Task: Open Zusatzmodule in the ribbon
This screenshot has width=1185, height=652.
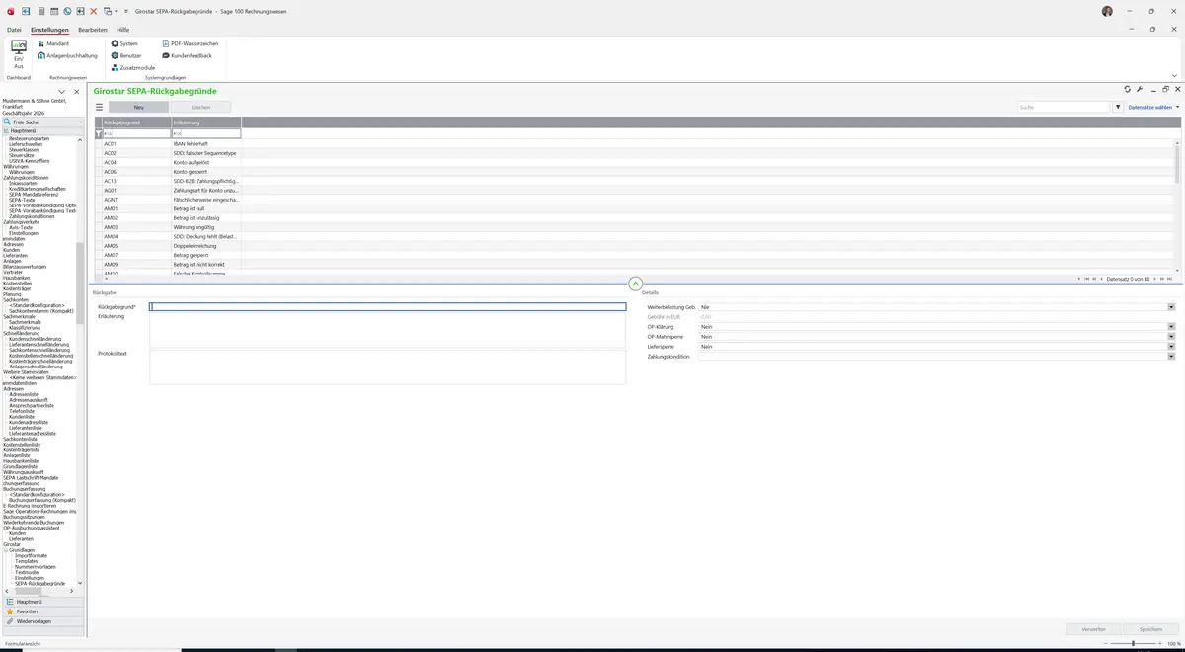Action: 133,67
